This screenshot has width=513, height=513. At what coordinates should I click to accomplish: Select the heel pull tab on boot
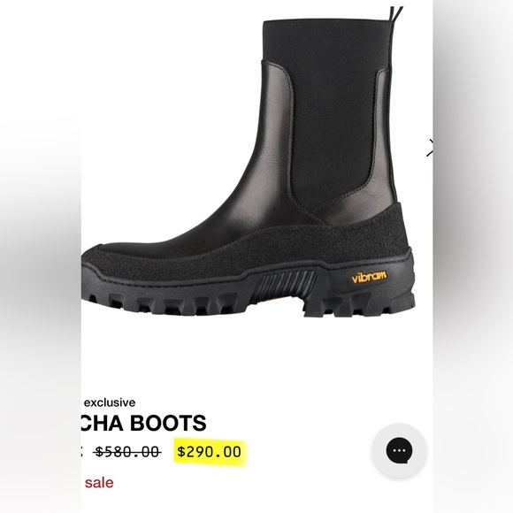(x=396, y=15)
